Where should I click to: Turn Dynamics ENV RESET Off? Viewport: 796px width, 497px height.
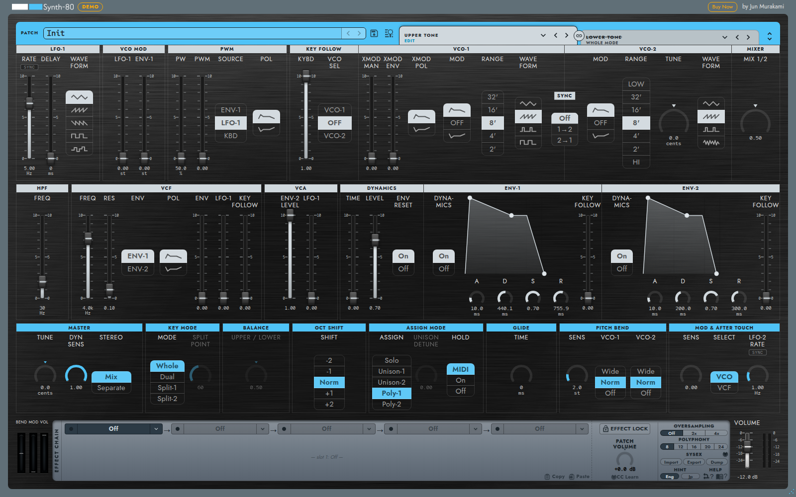pyautogui.click(x=403, y=269)
